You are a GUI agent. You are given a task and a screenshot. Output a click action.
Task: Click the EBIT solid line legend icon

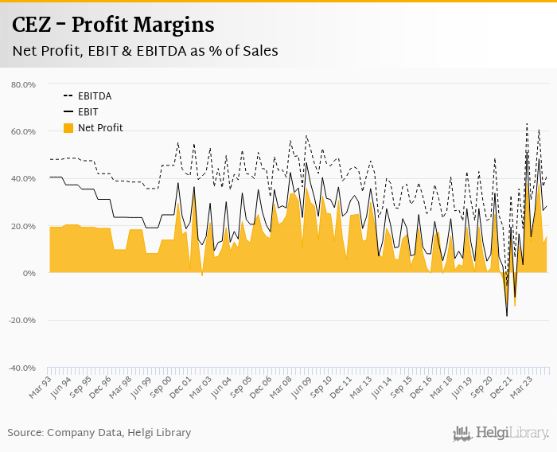click(x=68, y=112)
